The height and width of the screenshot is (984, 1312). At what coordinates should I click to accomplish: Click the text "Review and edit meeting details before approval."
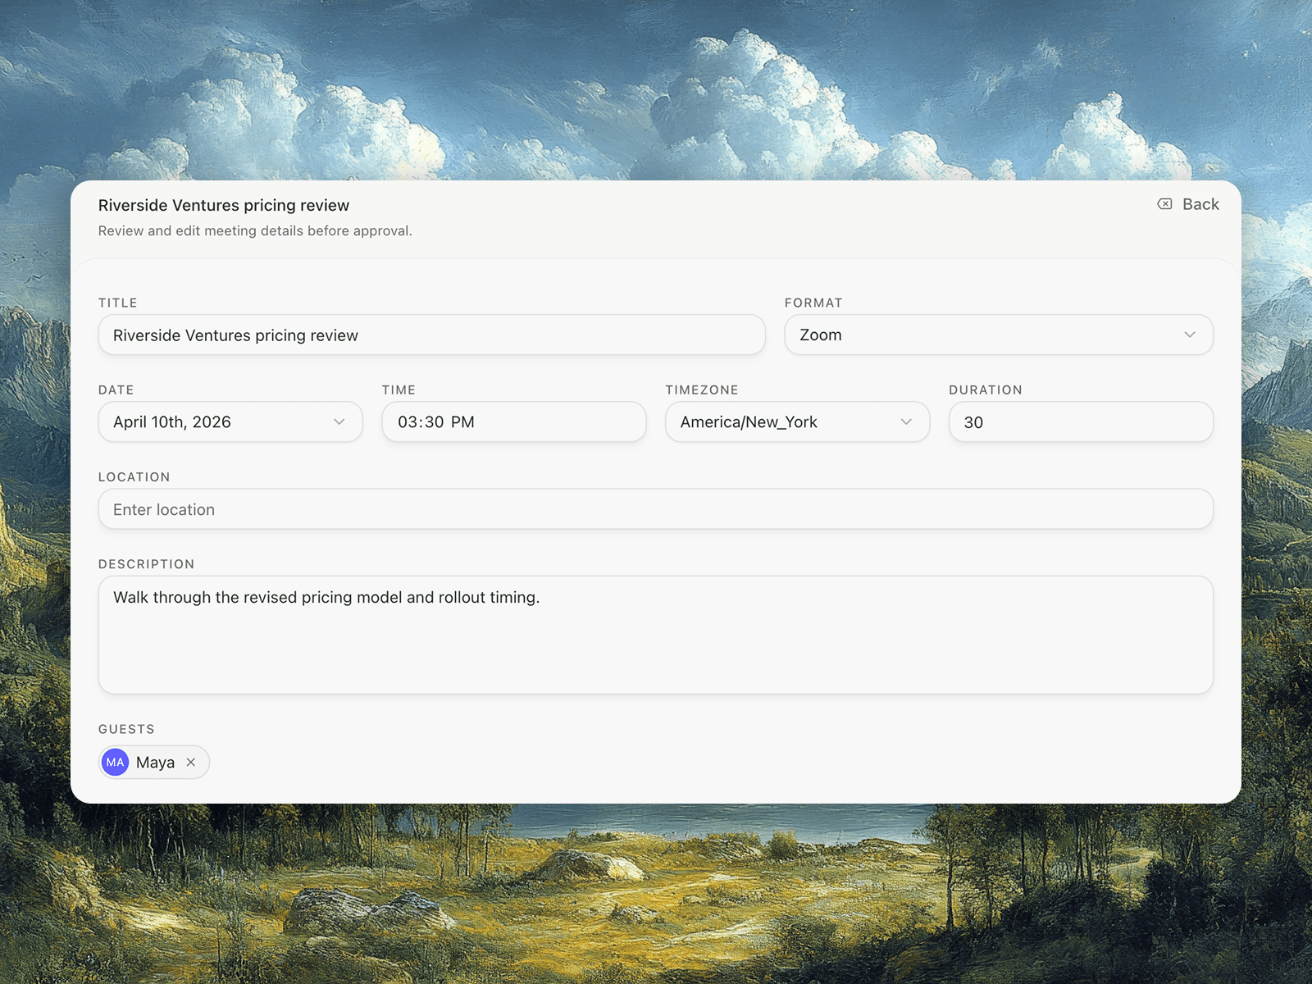255,231
